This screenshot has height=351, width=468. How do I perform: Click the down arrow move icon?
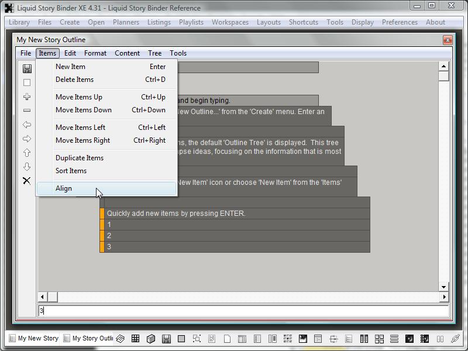(x=27, y=167)
